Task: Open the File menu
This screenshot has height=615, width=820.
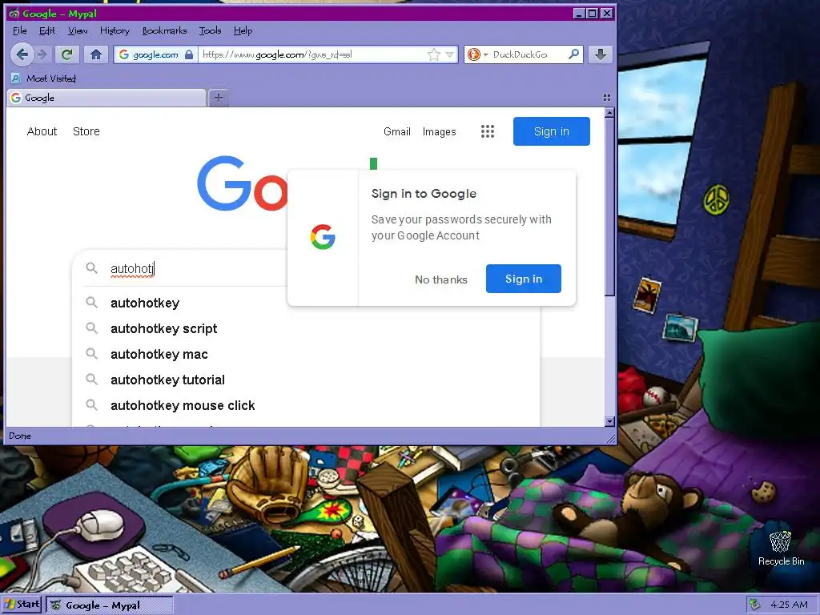Action: [19, 30]
